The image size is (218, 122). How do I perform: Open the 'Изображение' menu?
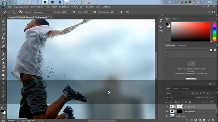point(37,7)
